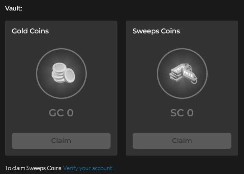The width and height of the screenshot is (244, 174).
Task: Click the front FREE tag with ring
Action: point(190,76)
